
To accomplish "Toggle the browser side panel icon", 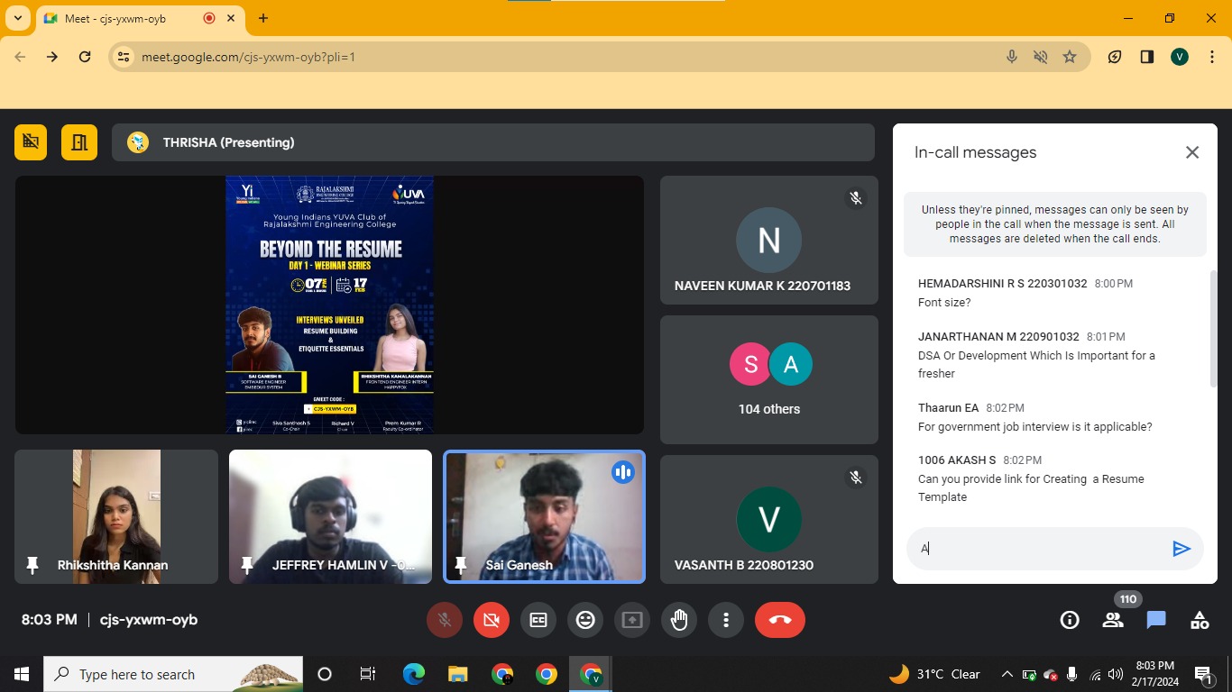I will pyautogui.click(x=1147, y=57).
